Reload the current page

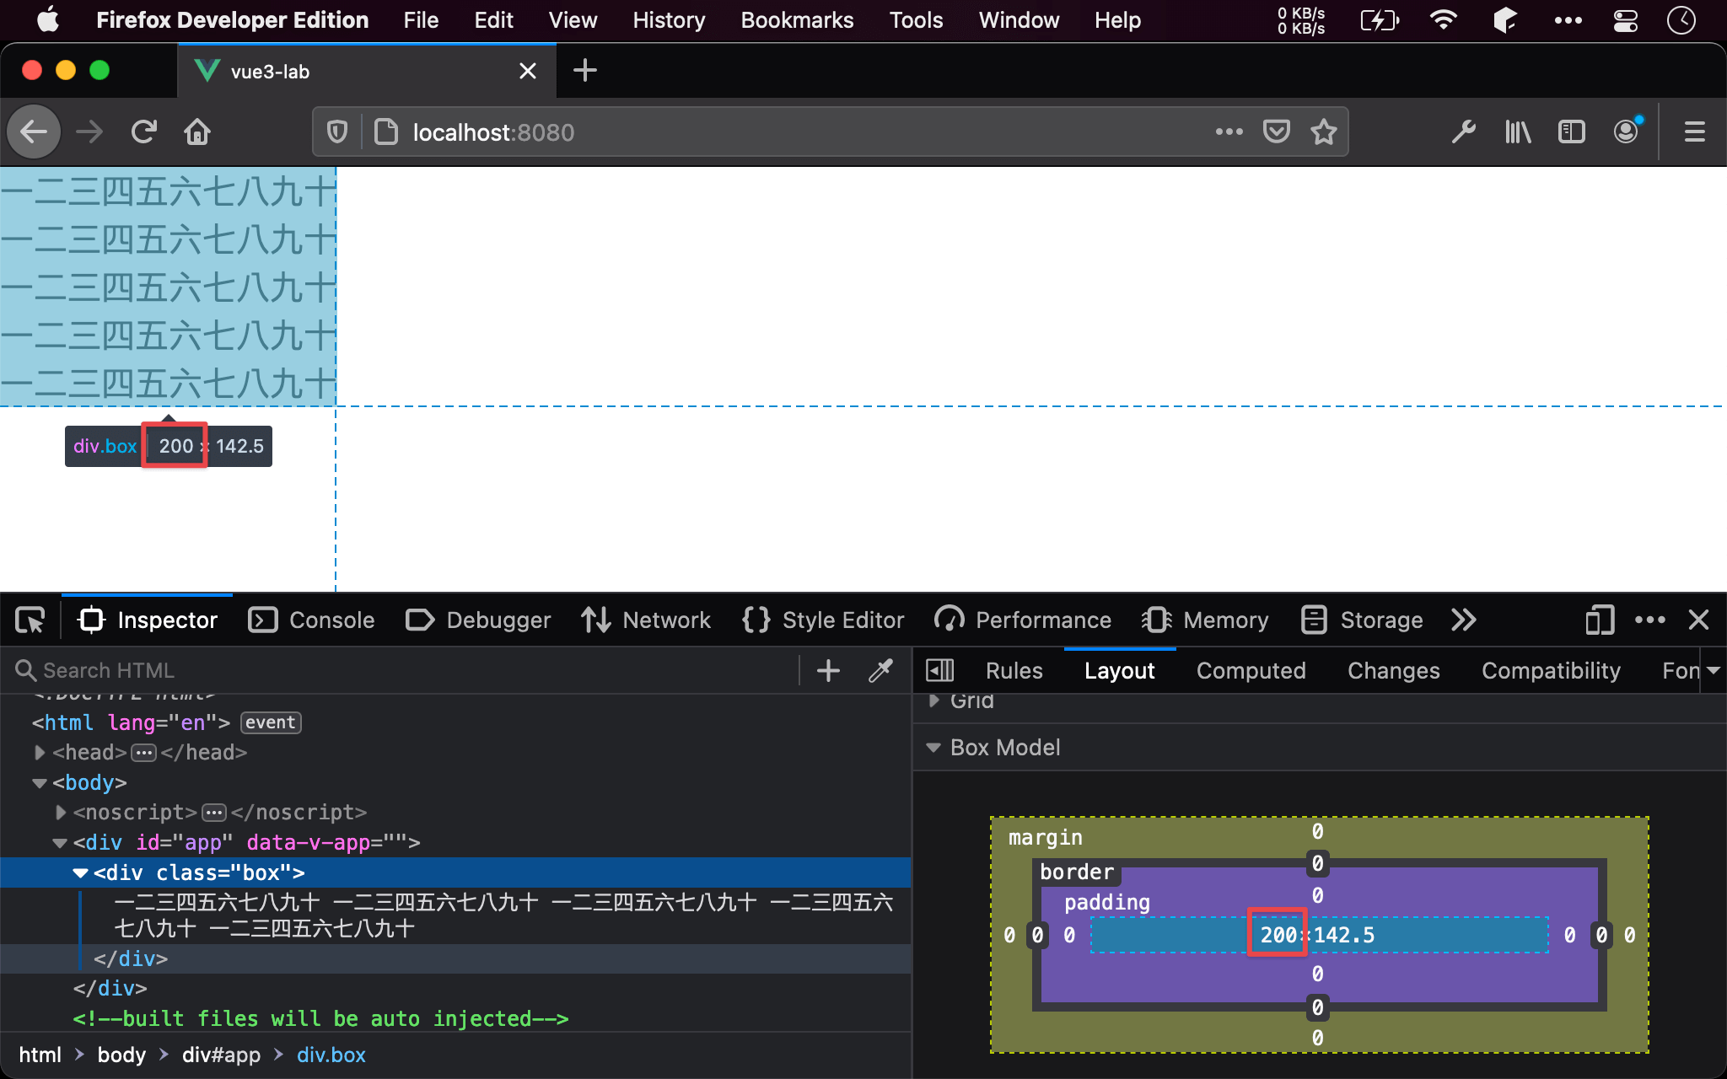(x=144, y=132)
